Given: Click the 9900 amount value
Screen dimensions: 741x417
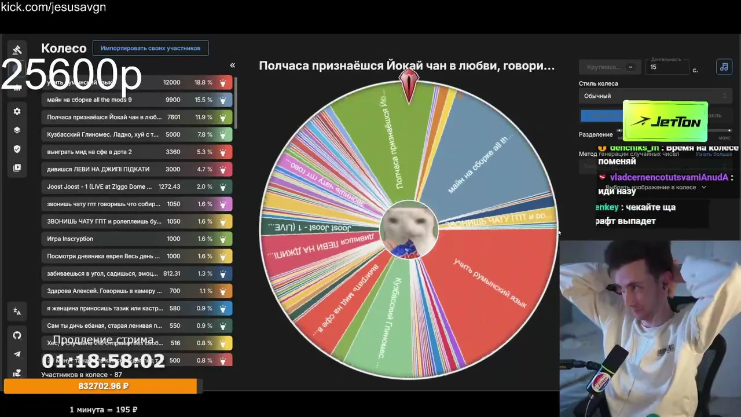Looking at the screenshot, I should pyautogui.click(x=173, y=100).
